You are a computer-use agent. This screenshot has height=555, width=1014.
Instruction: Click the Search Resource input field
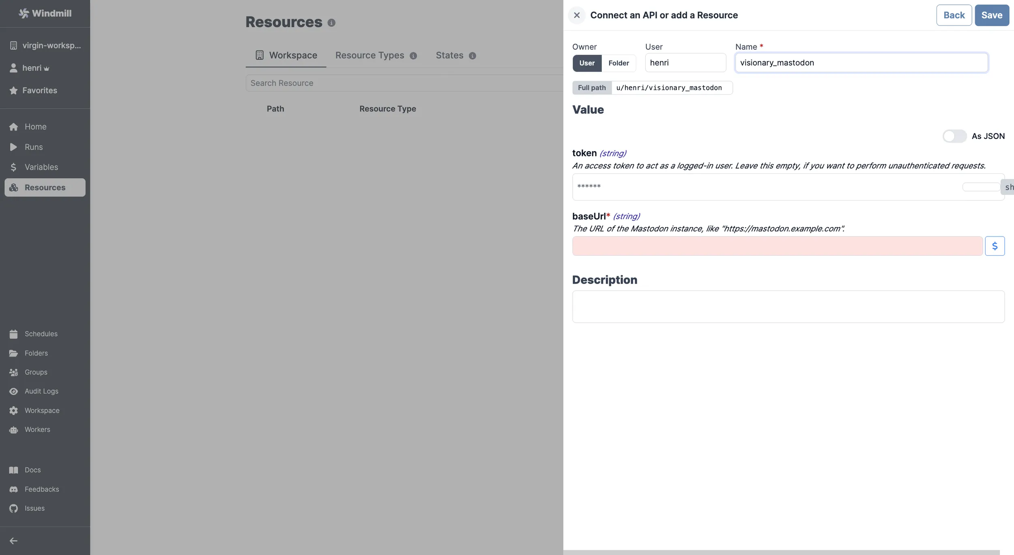pos(404,83)
